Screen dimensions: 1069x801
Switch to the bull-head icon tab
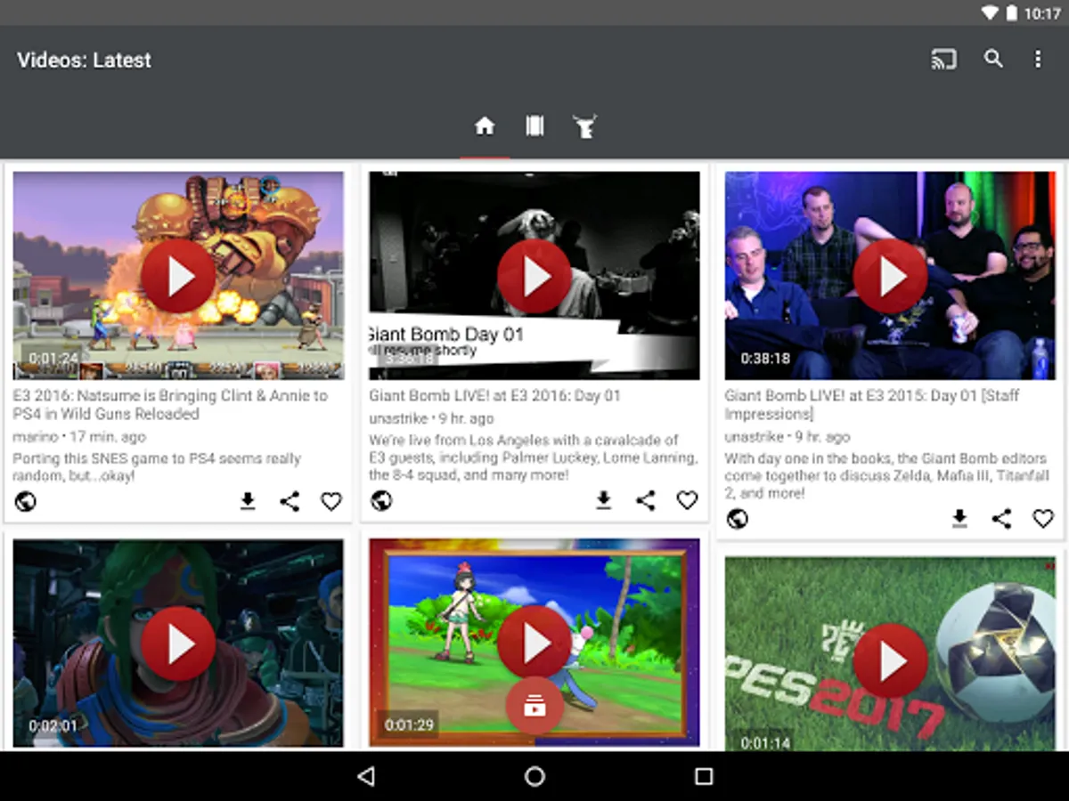coord(584,126)
